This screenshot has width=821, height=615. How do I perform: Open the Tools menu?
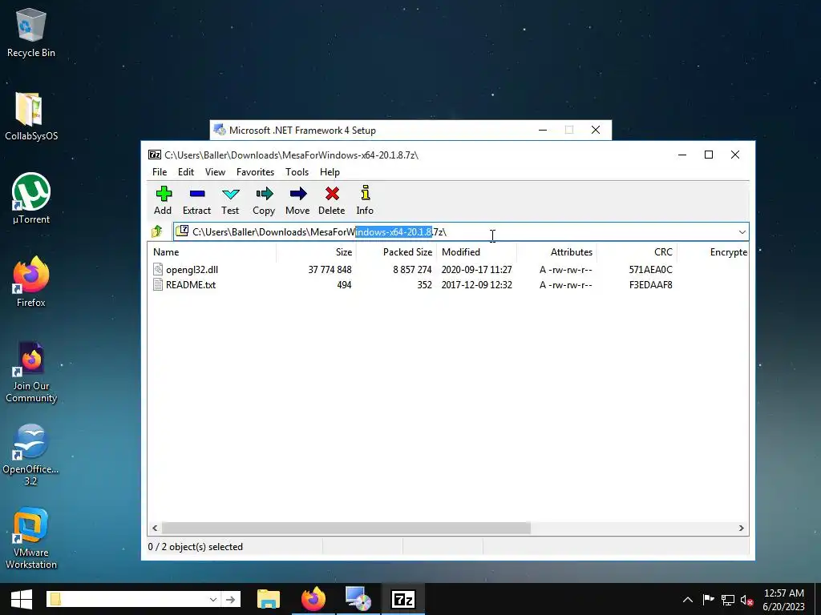pyautogui.click(x=297, y=172)
